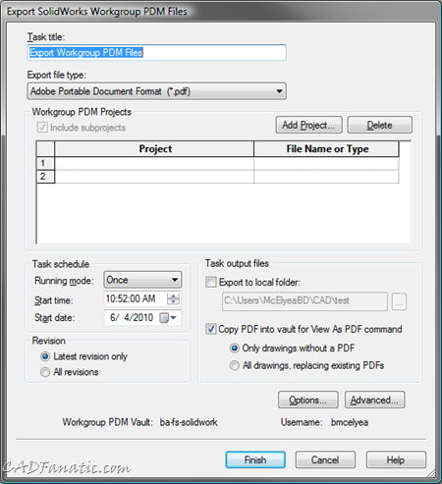The width and height of the screenshot is (442, 484).
Task: Click the username bmcelyea text
Action: 350,422
